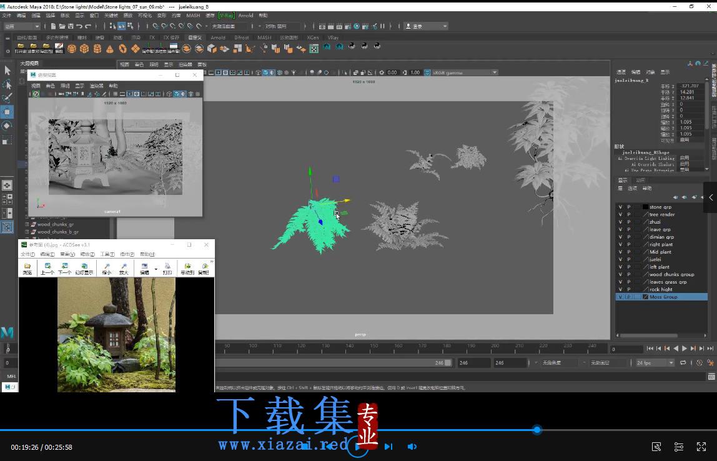The height and width of the screenshot is (461, 717).
Task: Click the video progress bar handle
Action: click(537, 429)
